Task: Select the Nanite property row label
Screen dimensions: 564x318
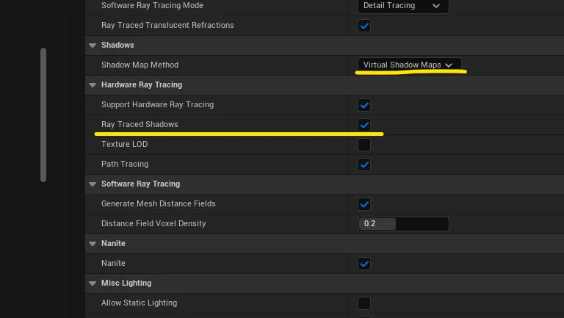Action: point(113,263)
